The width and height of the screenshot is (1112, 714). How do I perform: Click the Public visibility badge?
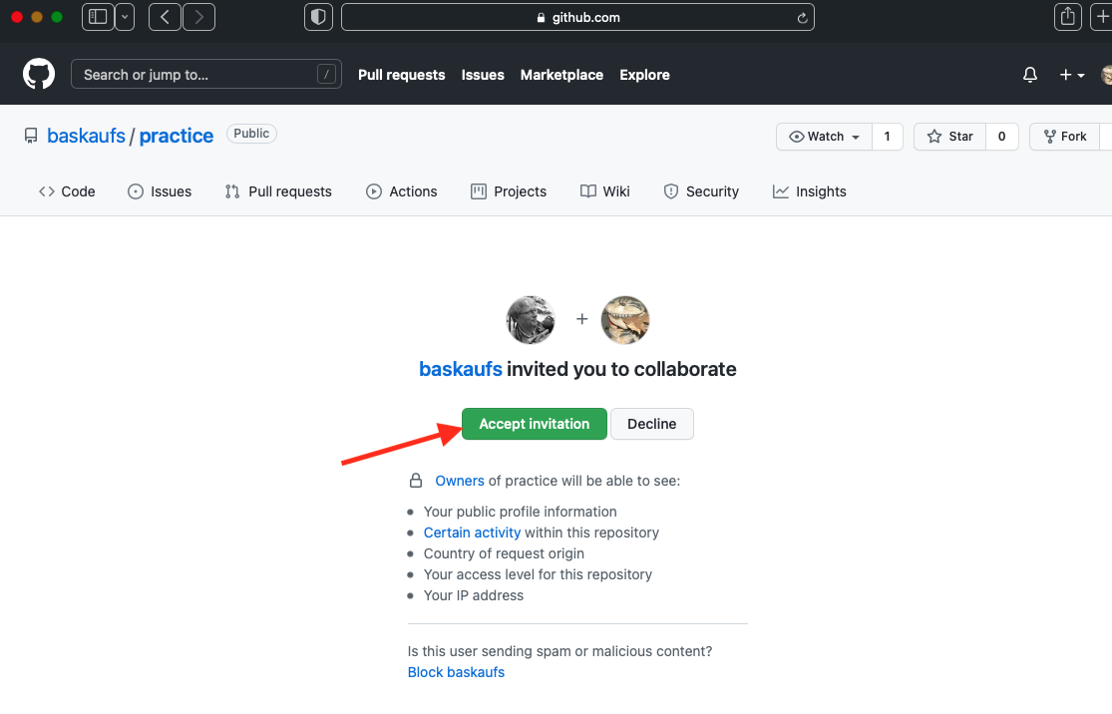pyautogui.click(x=251, y=134)
